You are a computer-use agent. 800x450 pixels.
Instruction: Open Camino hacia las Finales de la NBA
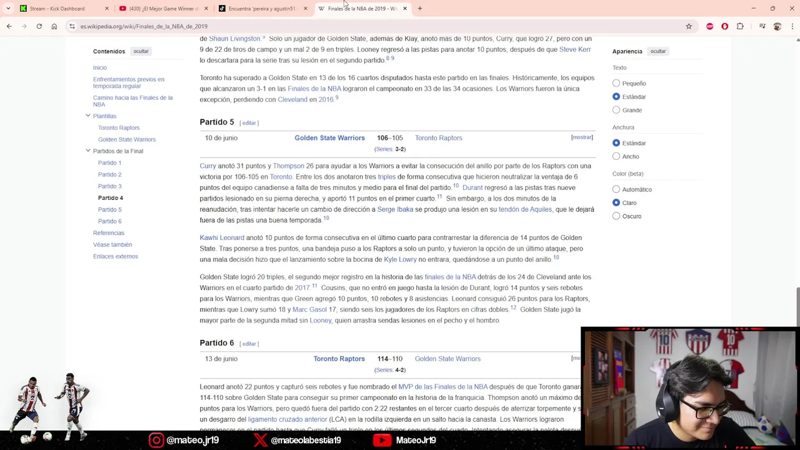pyautogui.click(x=132, y=101)
